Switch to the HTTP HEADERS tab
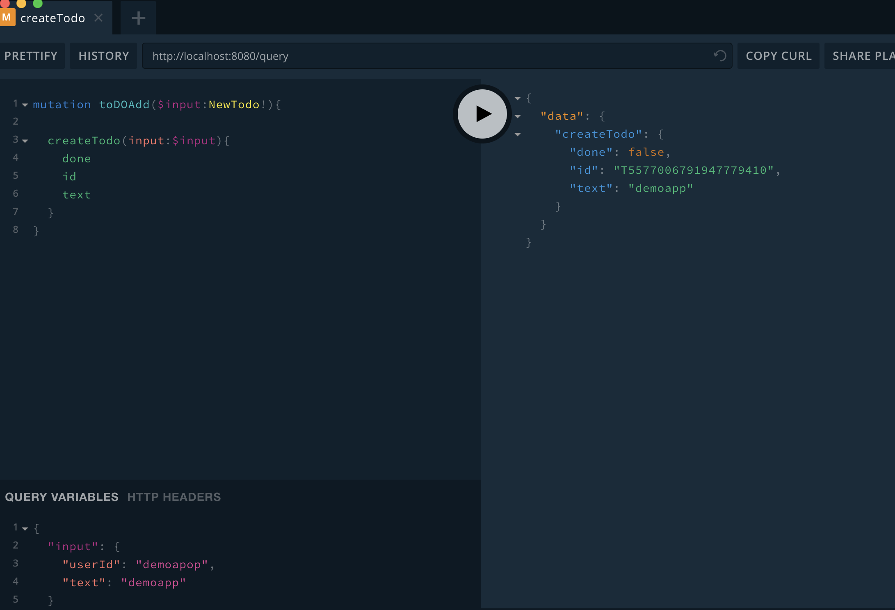The width and height of the screenshot is (895, 610). point(174,497)
